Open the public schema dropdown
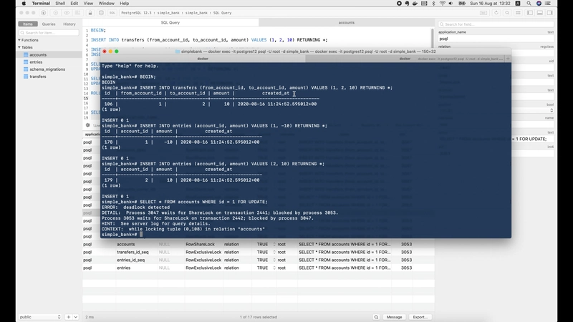573x322 pixels. click(x=39, y=317)
